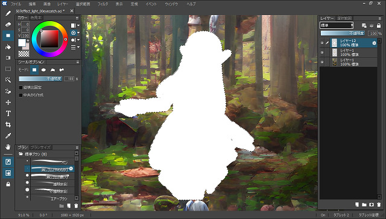Select the Fill shape (rectangle) tool

point(8,35)
